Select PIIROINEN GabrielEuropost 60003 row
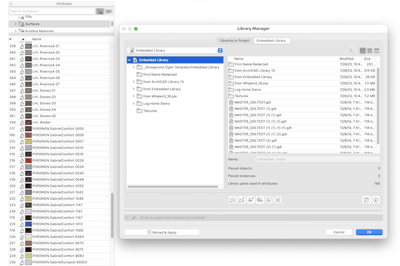The height and width of the screenshot is (266, 400). pos(59,262)
